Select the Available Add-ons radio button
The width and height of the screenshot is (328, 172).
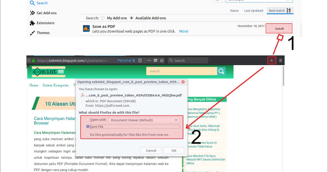tap(131, 18)
